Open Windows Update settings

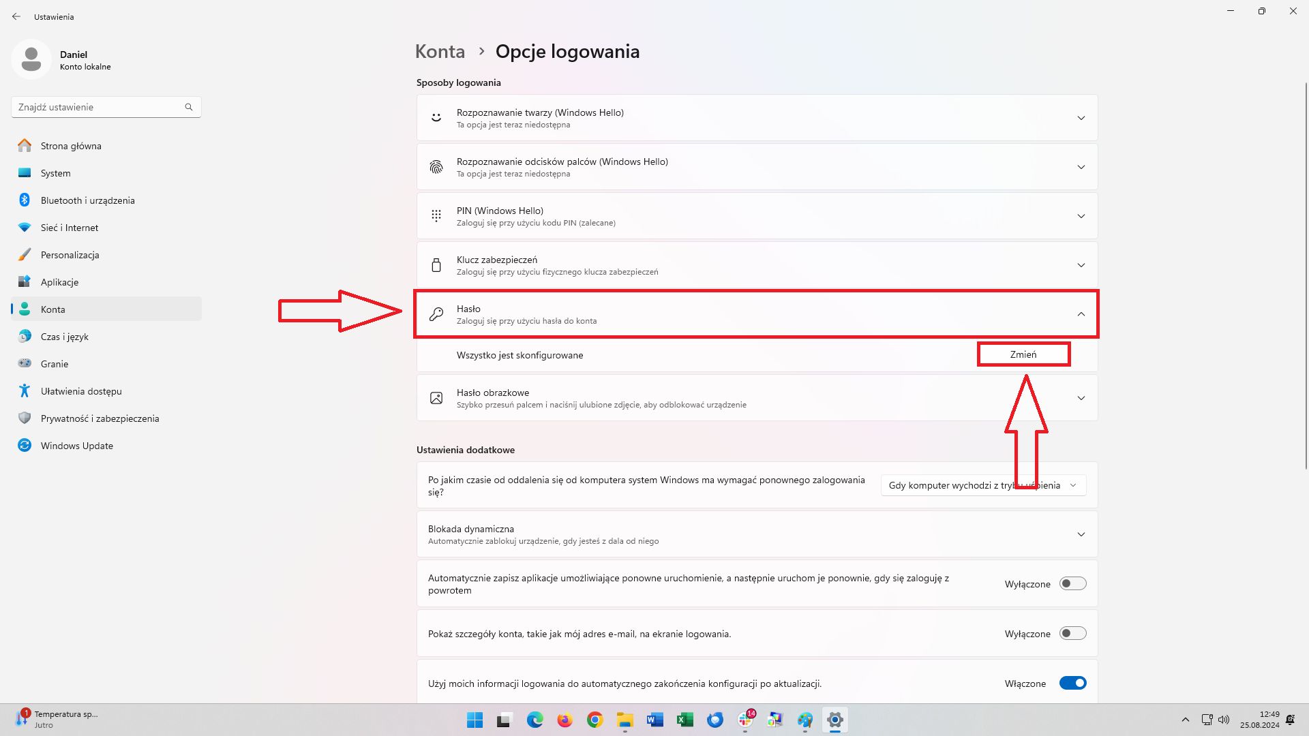76,446
